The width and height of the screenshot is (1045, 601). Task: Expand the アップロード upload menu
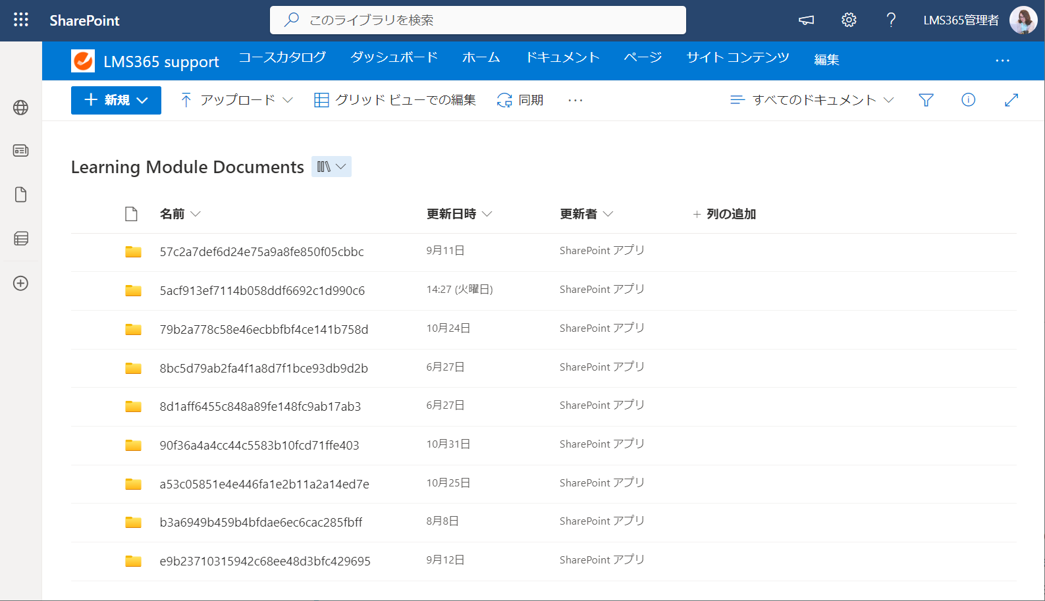tap(236, 100)
